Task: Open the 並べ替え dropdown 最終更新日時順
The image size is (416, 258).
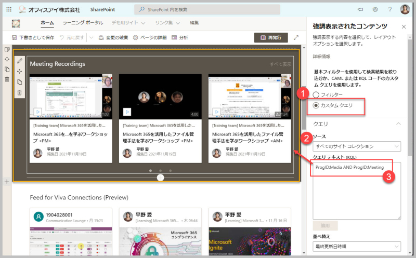Action: coord(357,247)
